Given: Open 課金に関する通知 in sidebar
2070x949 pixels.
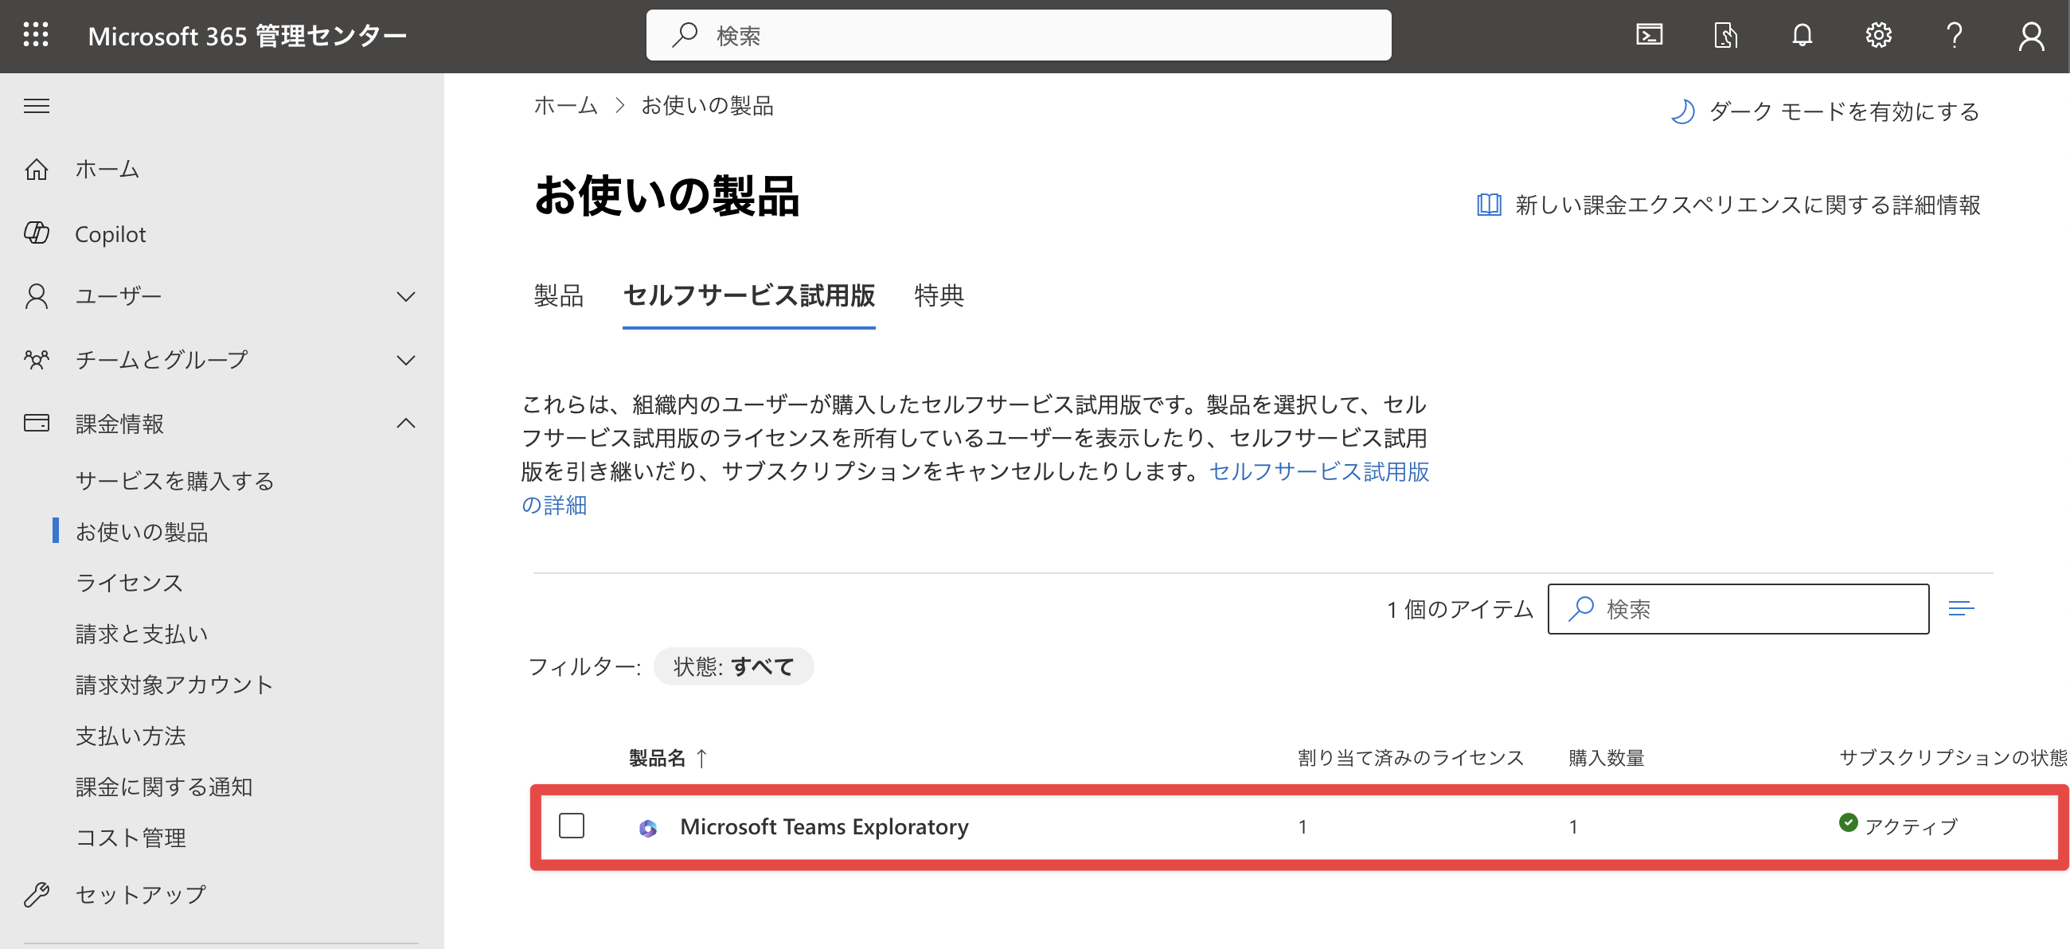Looking at the screenshot, I should 164,787.
